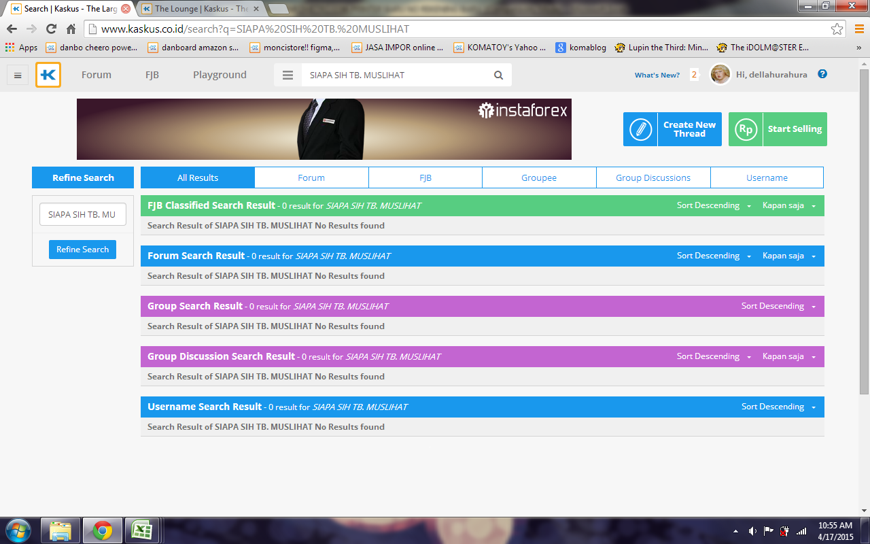Open Excel from taskbar
Viewport: 870px width, 544px height.
[141, 530]
